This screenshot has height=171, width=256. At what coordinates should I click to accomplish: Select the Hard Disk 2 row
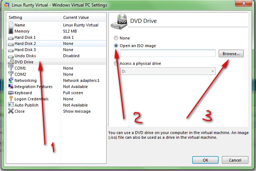click(56, 43)
